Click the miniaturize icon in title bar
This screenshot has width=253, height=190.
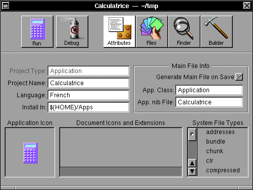pos(6,6)
